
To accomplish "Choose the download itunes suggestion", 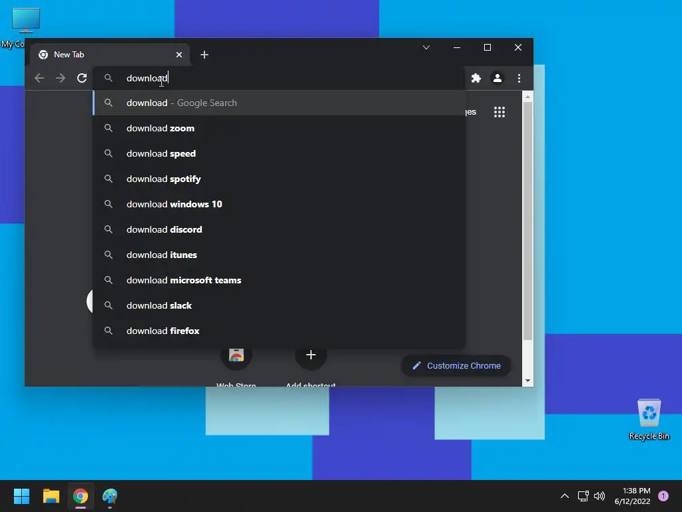I will pos(279,255).
